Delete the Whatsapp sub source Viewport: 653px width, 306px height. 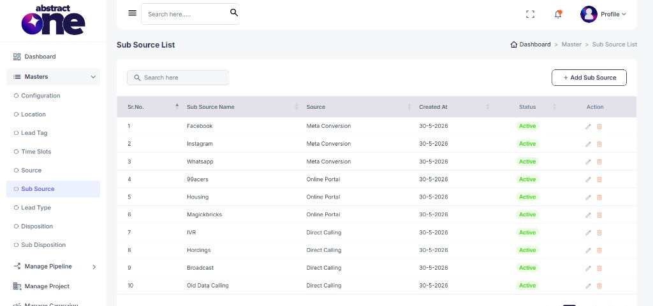point(599,162)
